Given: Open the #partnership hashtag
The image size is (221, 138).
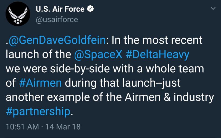Looking at the screenshot, I should pos(38,112).
